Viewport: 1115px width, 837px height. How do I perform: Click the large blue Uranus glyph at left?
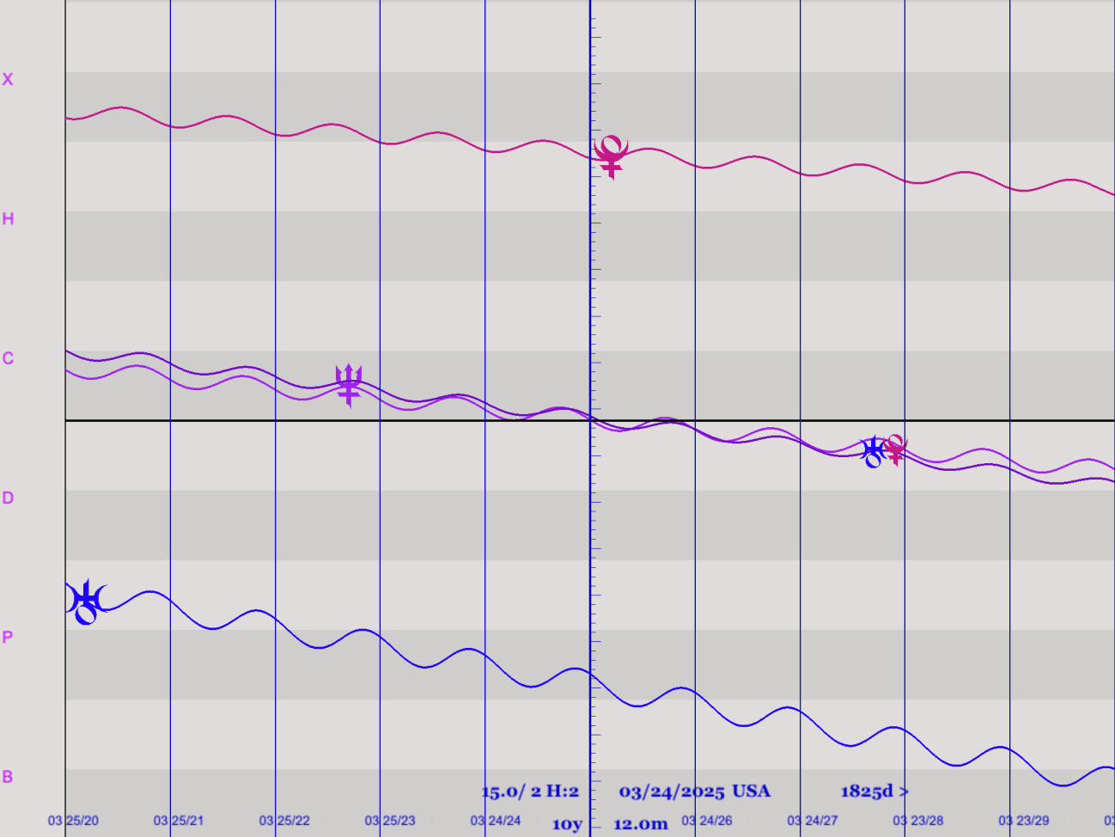tap(86, 602)
